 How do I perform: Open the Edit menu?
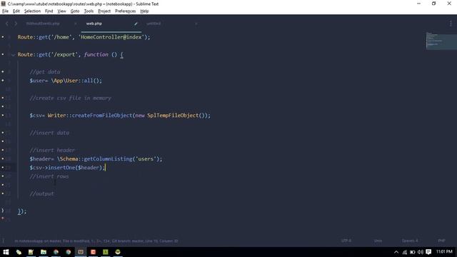(16, 11)
